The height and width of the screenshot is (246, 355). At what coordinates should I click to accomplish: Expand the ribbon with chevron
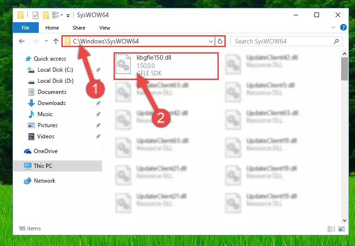tap(333, 27)
